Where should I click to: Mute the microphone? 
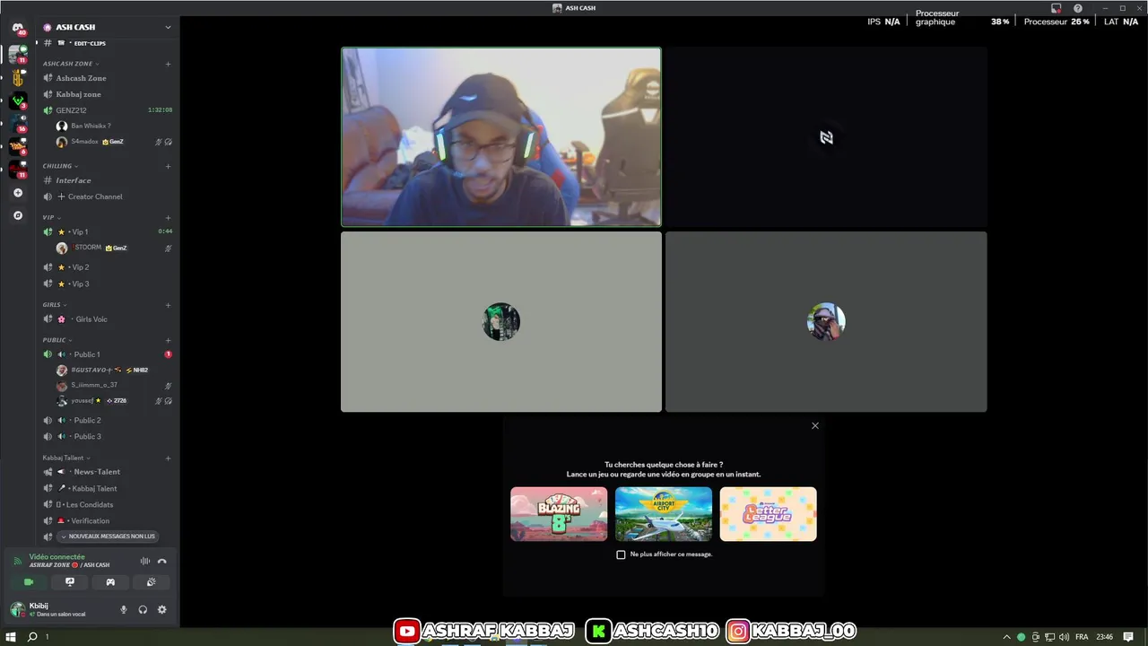pyautogui.click(x=124, y=610)
